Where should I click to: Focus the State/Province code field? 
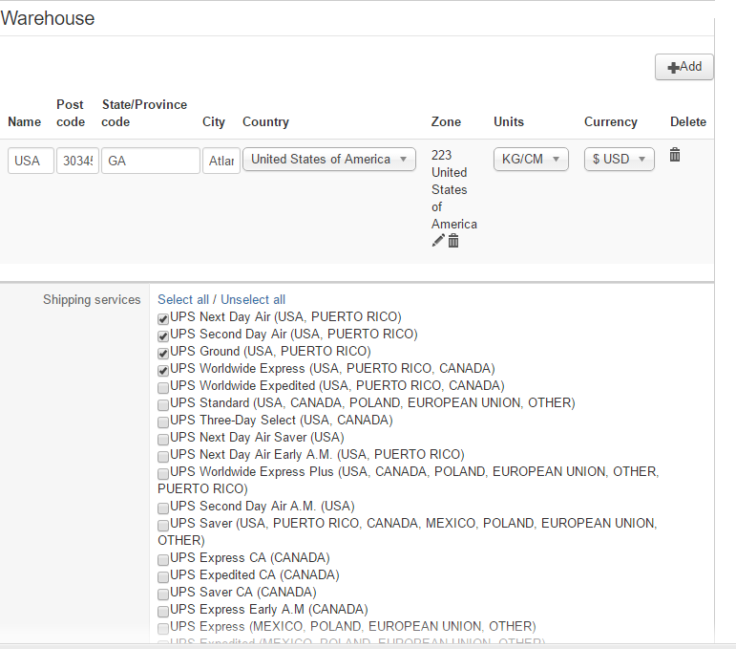[151, 161]
